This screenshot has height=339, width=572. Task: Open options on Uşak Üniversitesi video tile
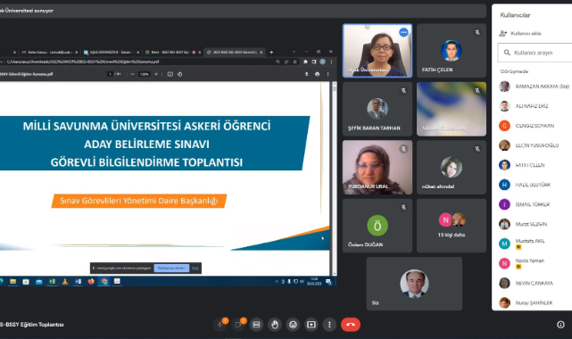pyautogui.click(x=403, y=32)
